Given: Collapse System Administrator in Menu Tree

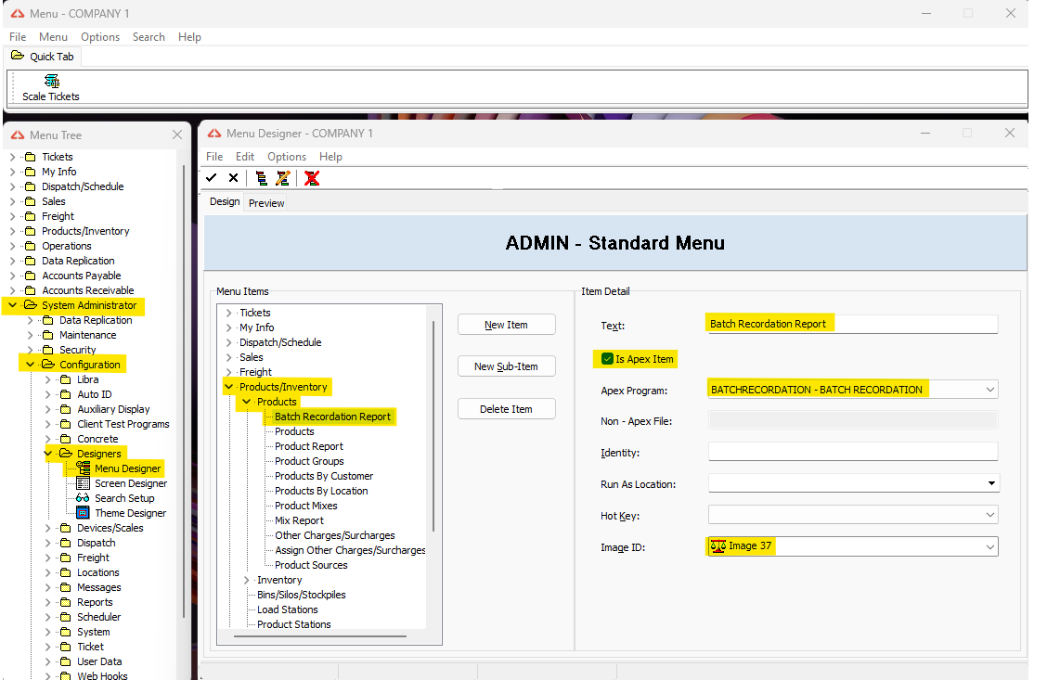Looking at the screenshot, I should pos(12,305).
